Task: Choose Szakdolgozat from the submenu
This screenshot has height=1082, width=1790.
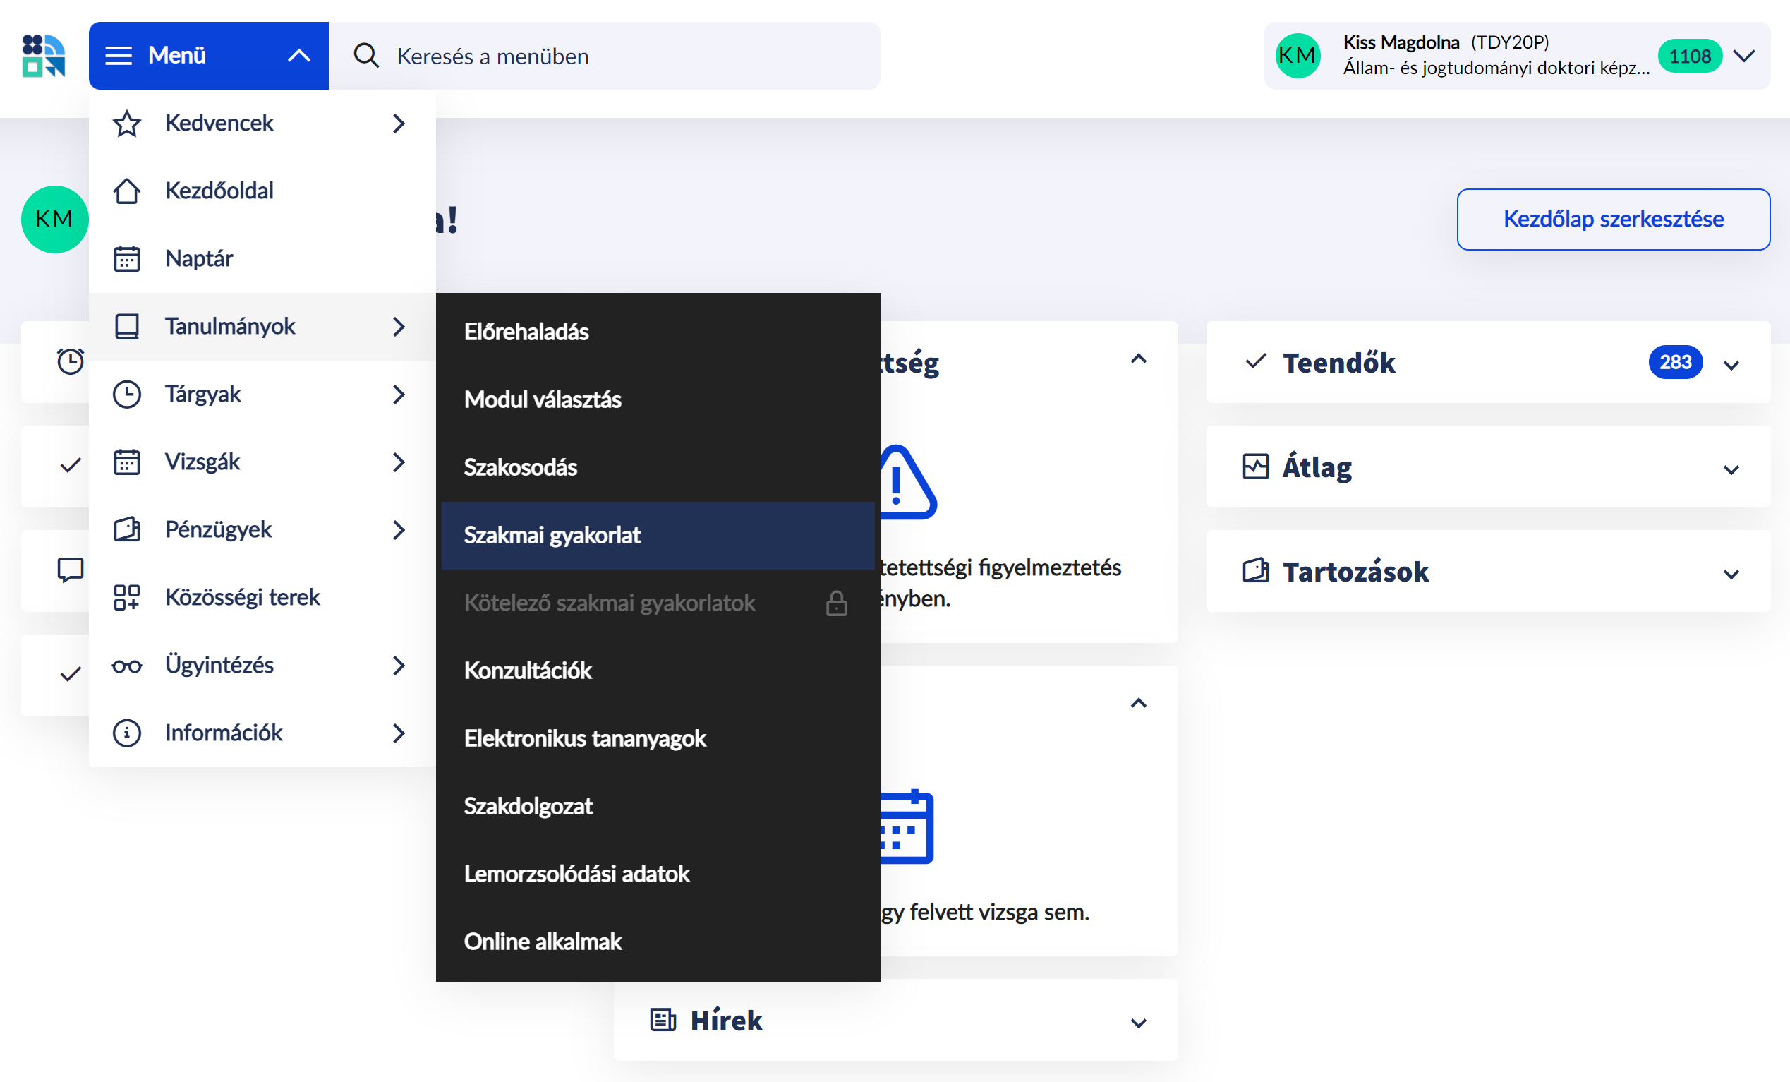Action: [x=528, y=806]
